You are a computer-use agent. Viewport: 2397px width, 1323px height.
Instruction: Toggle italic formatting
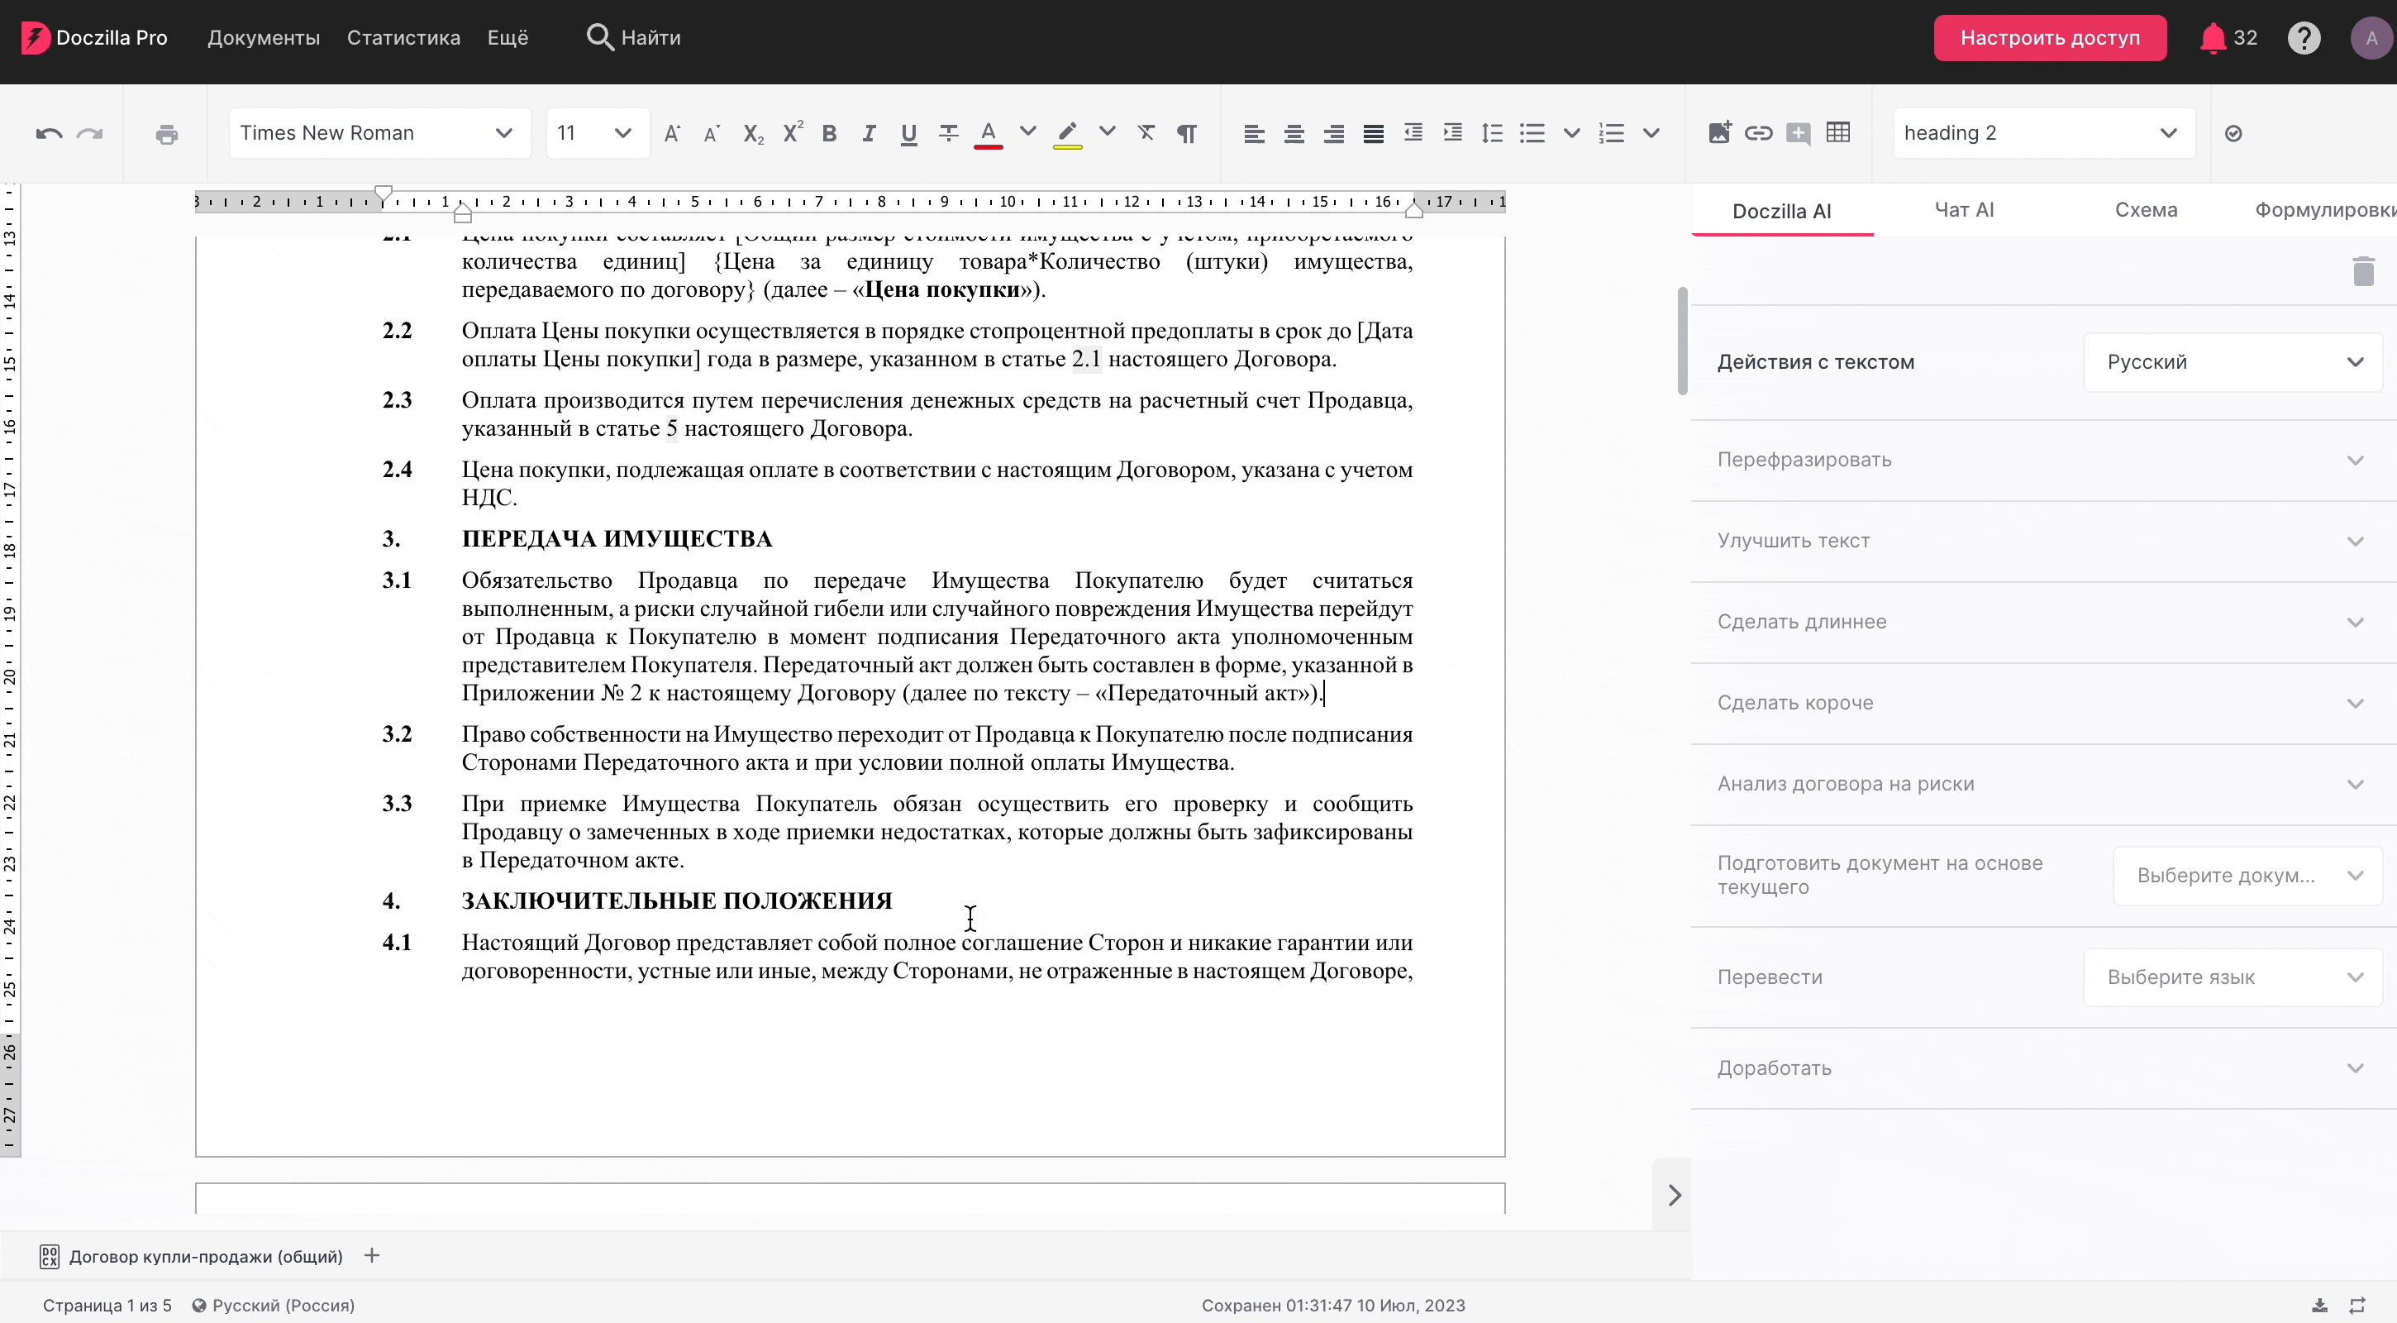point(869,133)
